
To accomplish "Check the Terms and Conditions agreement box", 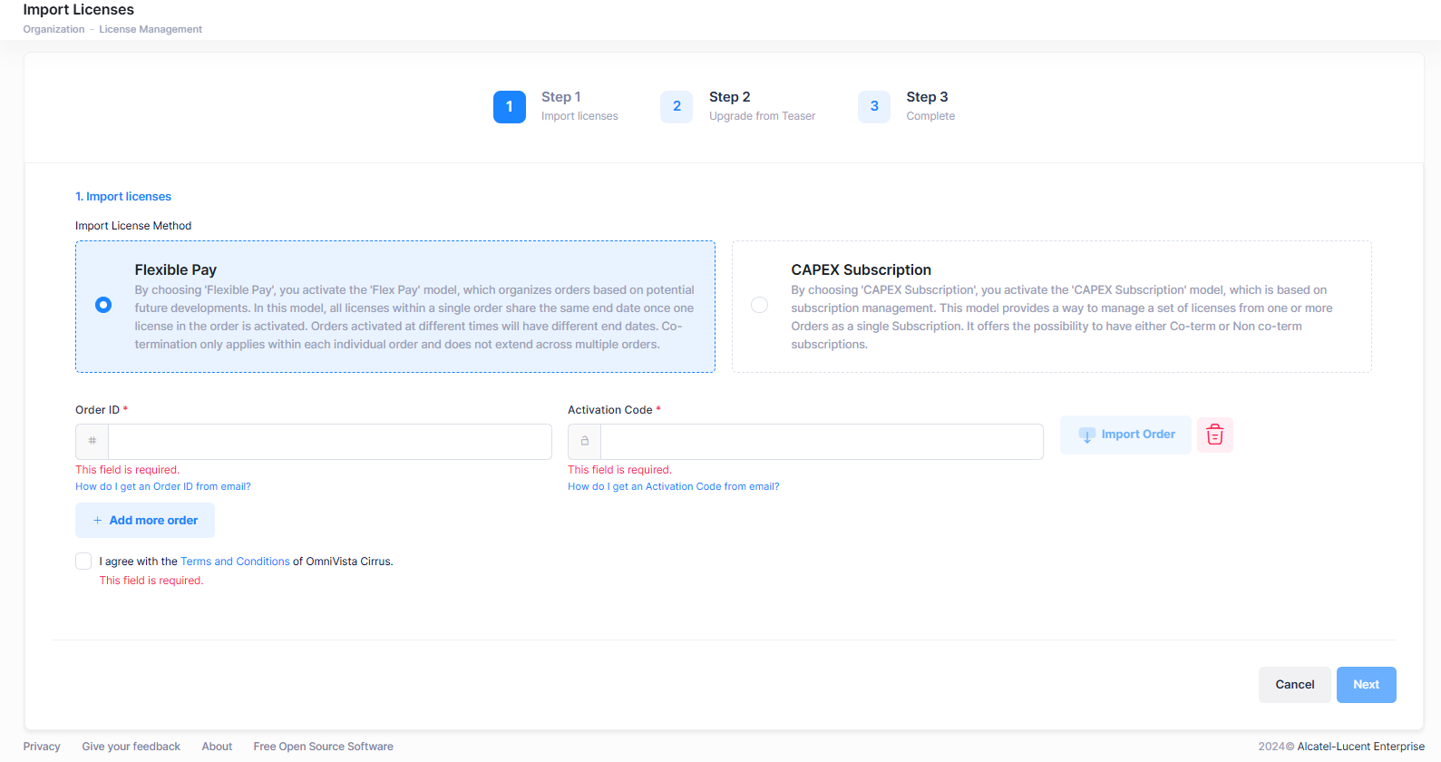I will [83, 562].
